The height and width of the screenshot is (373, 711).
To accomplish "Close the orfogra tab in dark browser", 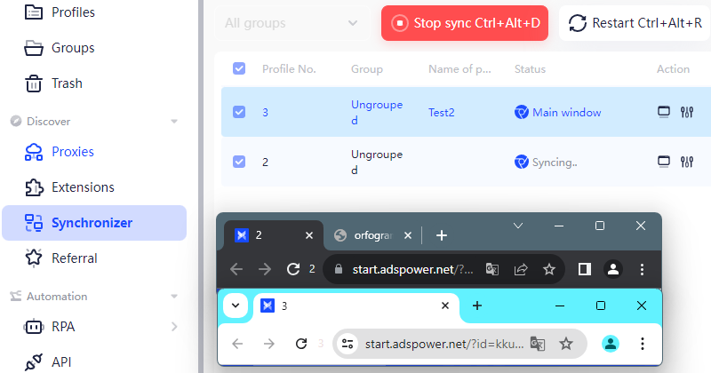I will (408, 235).
